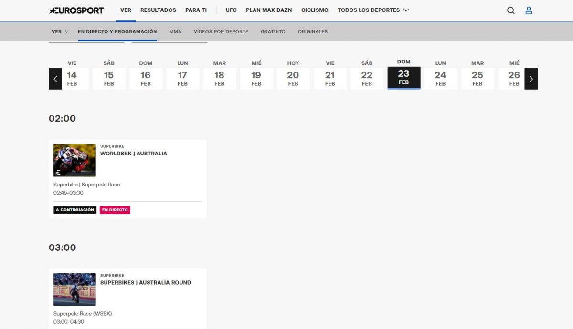Open the Para ti menu item
The width and height of the screenshot is (573, 329).
pos(196,10)
